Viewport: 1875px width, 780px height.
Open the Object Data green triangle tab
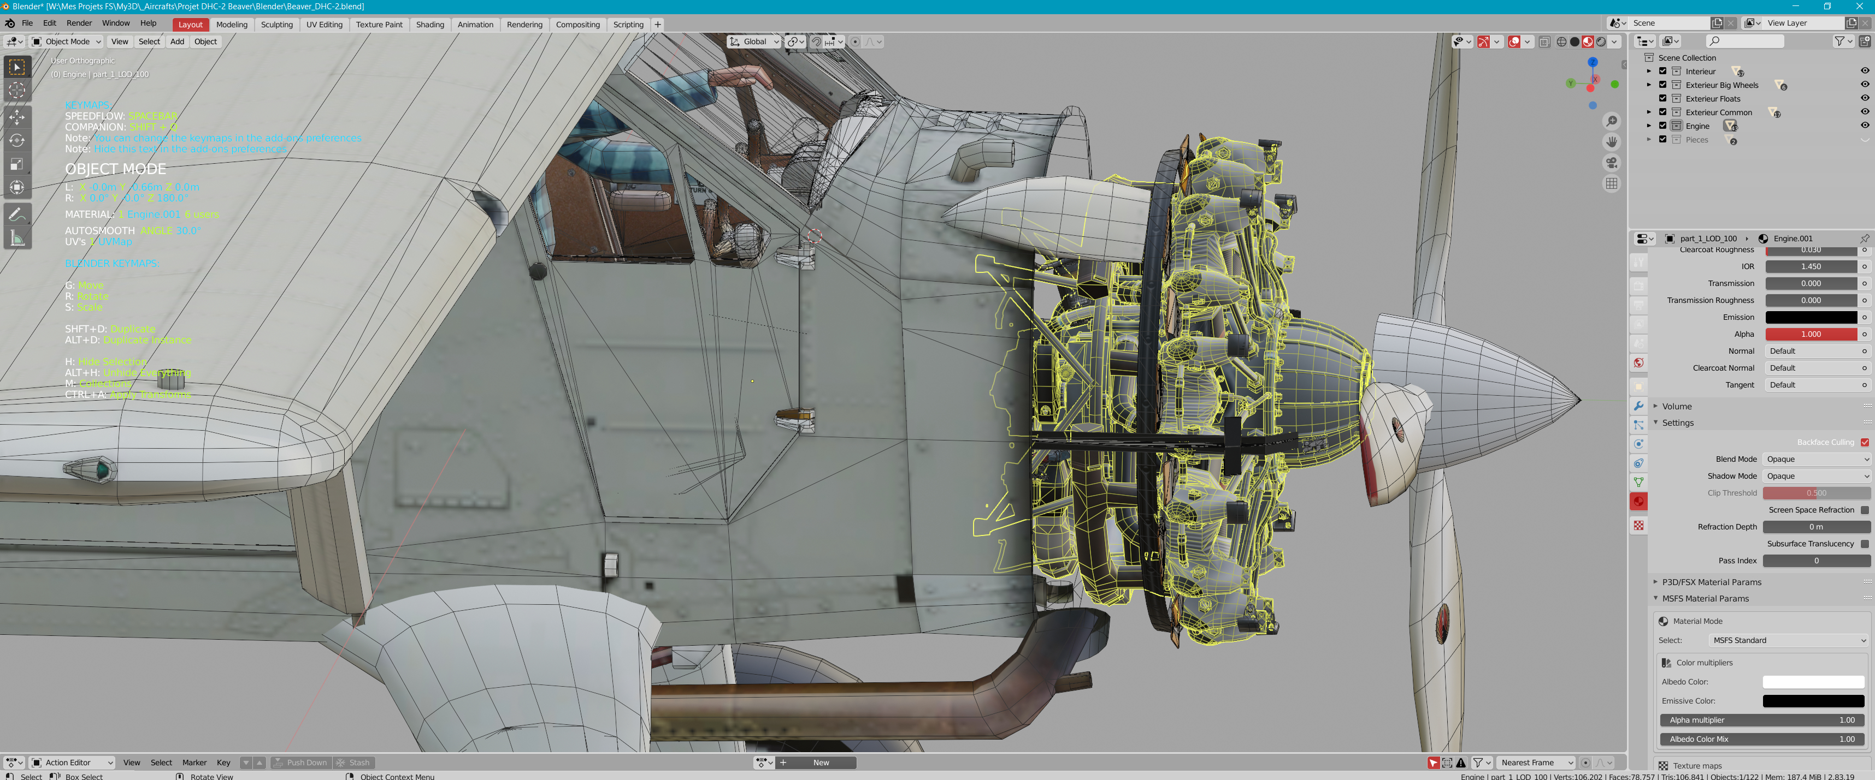1638,482
